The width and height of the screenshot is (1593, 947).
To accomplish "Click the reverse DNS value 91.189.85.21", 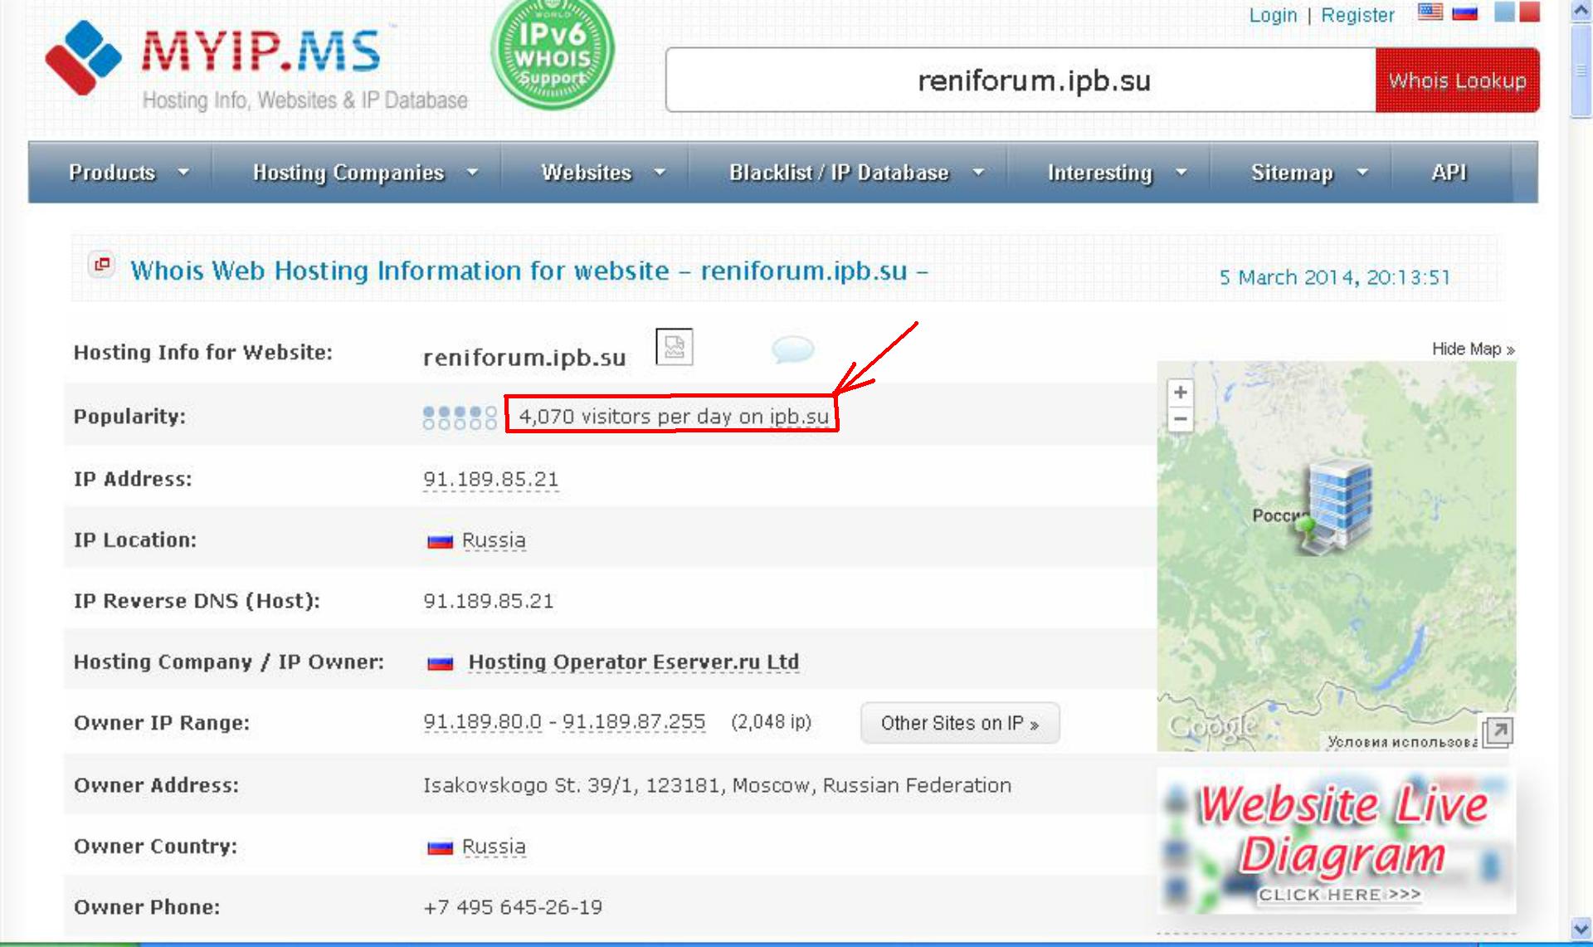I will point(488,601).
